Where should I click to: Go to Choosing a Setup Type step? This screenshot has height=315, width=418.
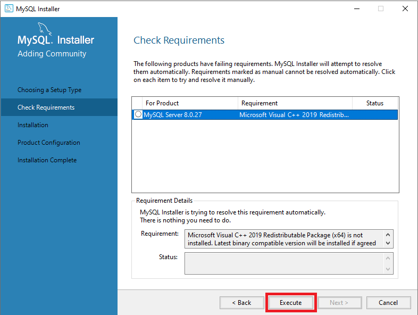[49, 90]
